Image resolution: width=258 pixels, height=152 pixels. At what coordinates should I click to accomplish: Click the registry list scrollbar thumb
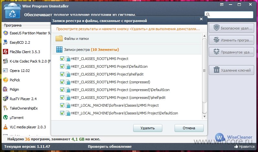(204, 71)
